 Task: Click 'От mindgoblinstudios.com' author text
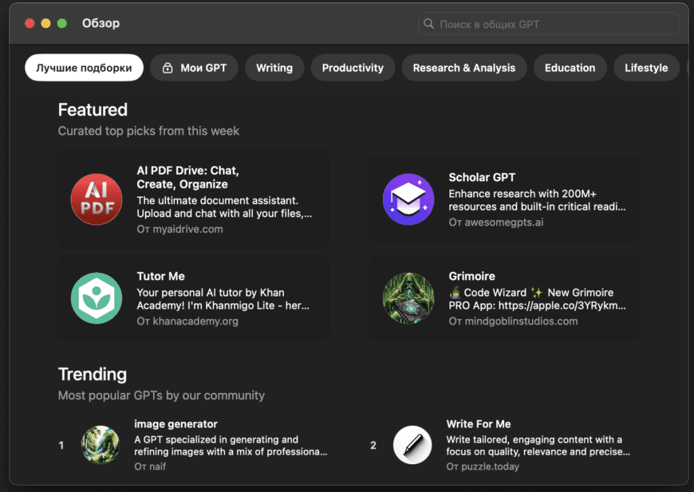(x=513, y=321)
